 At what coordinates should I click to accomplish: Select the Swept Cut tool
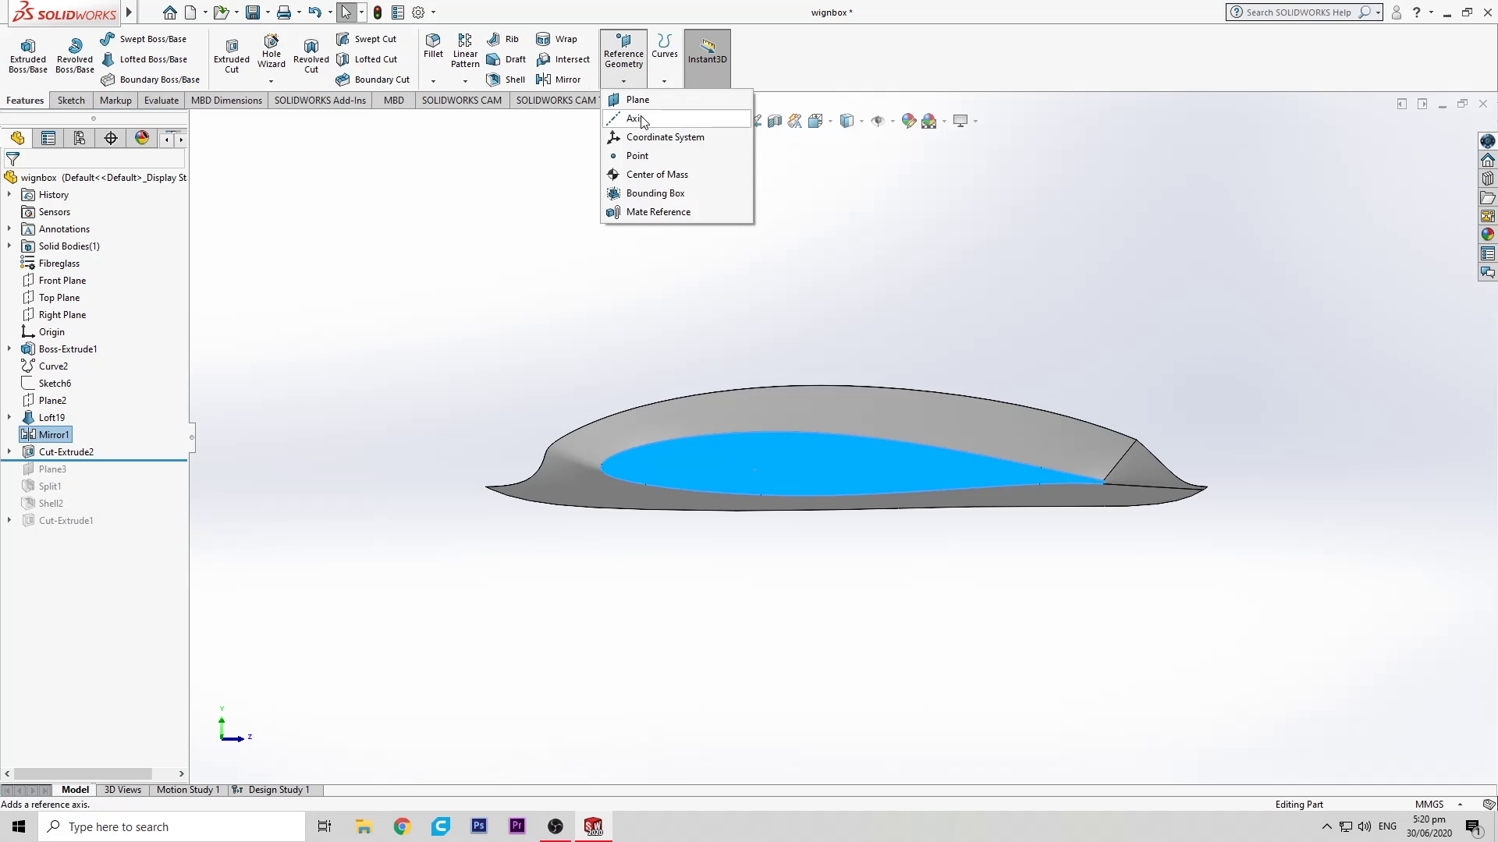click(366, 39)
